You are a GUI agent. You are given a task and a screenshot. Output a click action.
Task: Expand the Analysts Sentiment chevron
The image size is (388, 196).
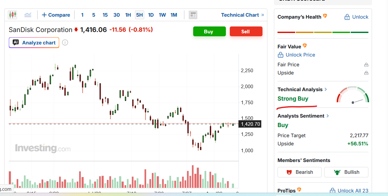tap(328, 116)
